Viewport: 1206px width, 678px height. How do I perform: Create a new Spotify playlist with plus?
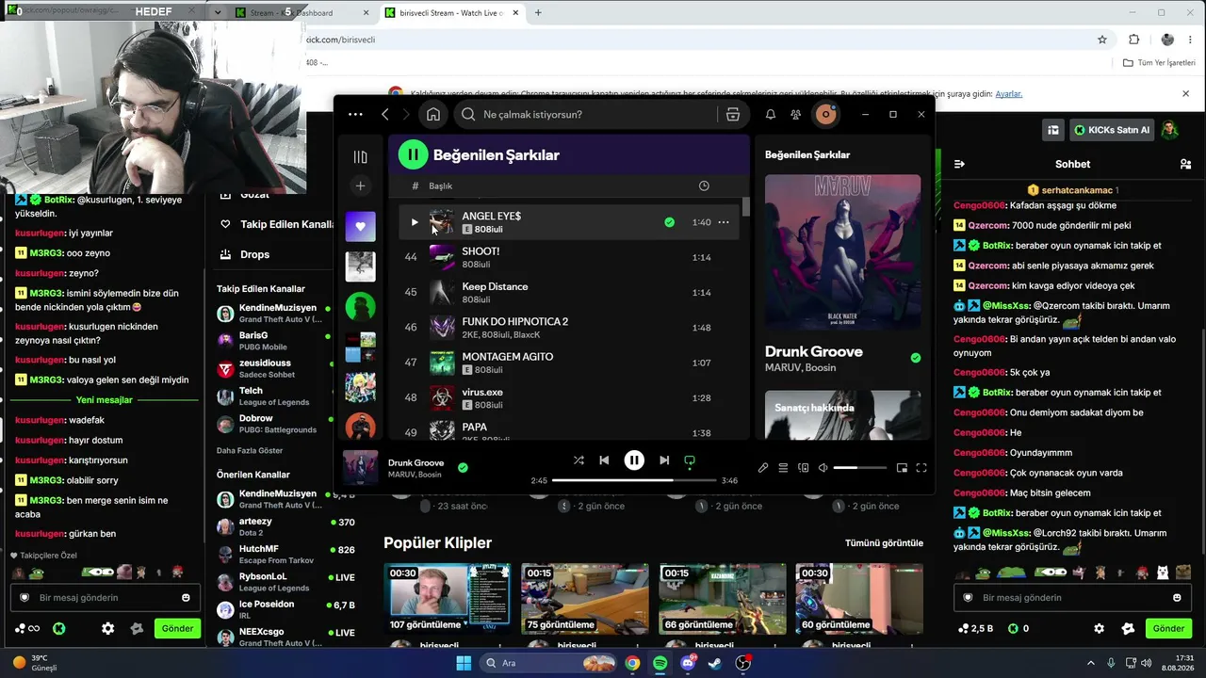coord(360,186)
